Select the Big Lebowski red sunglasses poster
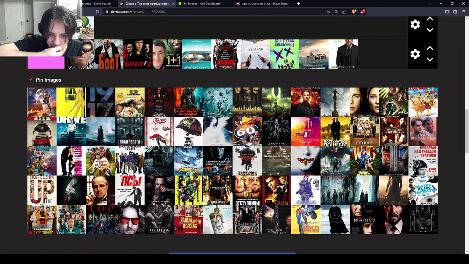The image size is (469, 264). [130, 219]
